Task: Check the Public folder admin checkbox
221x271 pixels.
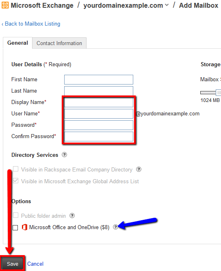Action: [x=15, y=215]
